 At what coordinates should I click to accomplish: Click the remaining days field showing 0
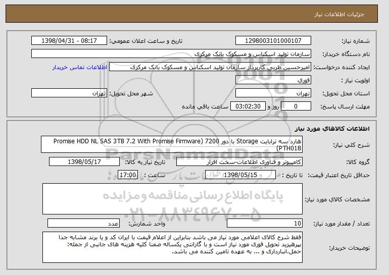tap(296, 106)
